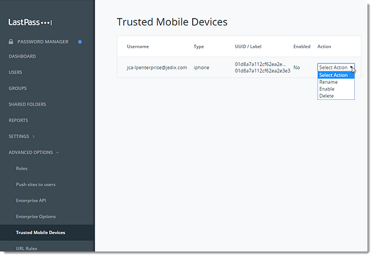
Task: Click the Advanced Options down chevron
Action: [58, 153]
